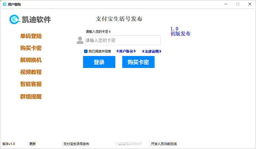This screenshot has height=149, width=256.
Task: Click the 请输入您的卡密↓ label above the input
Action: point(98,31)
